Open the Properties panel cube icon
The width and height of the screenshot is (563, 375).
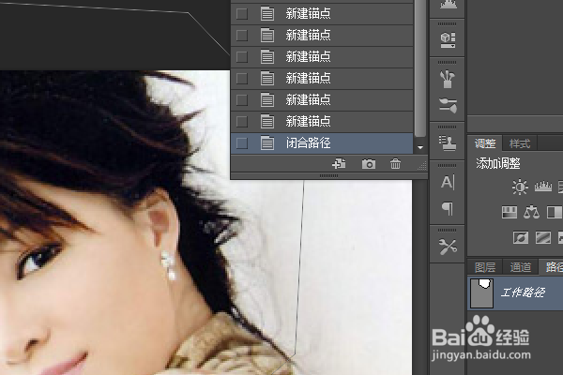[448, 39]
